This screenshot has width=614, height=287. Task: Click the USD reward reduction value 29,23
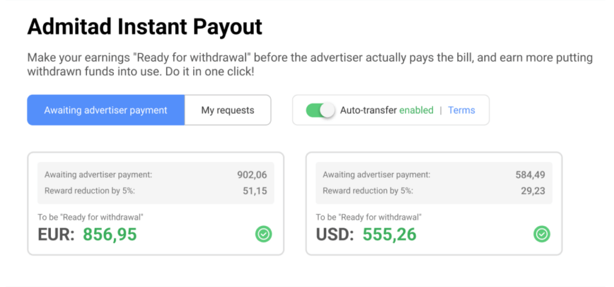pos(533,191)
